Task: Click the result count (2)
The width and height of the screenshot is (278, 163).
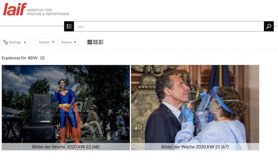Action: pos(42,58)
